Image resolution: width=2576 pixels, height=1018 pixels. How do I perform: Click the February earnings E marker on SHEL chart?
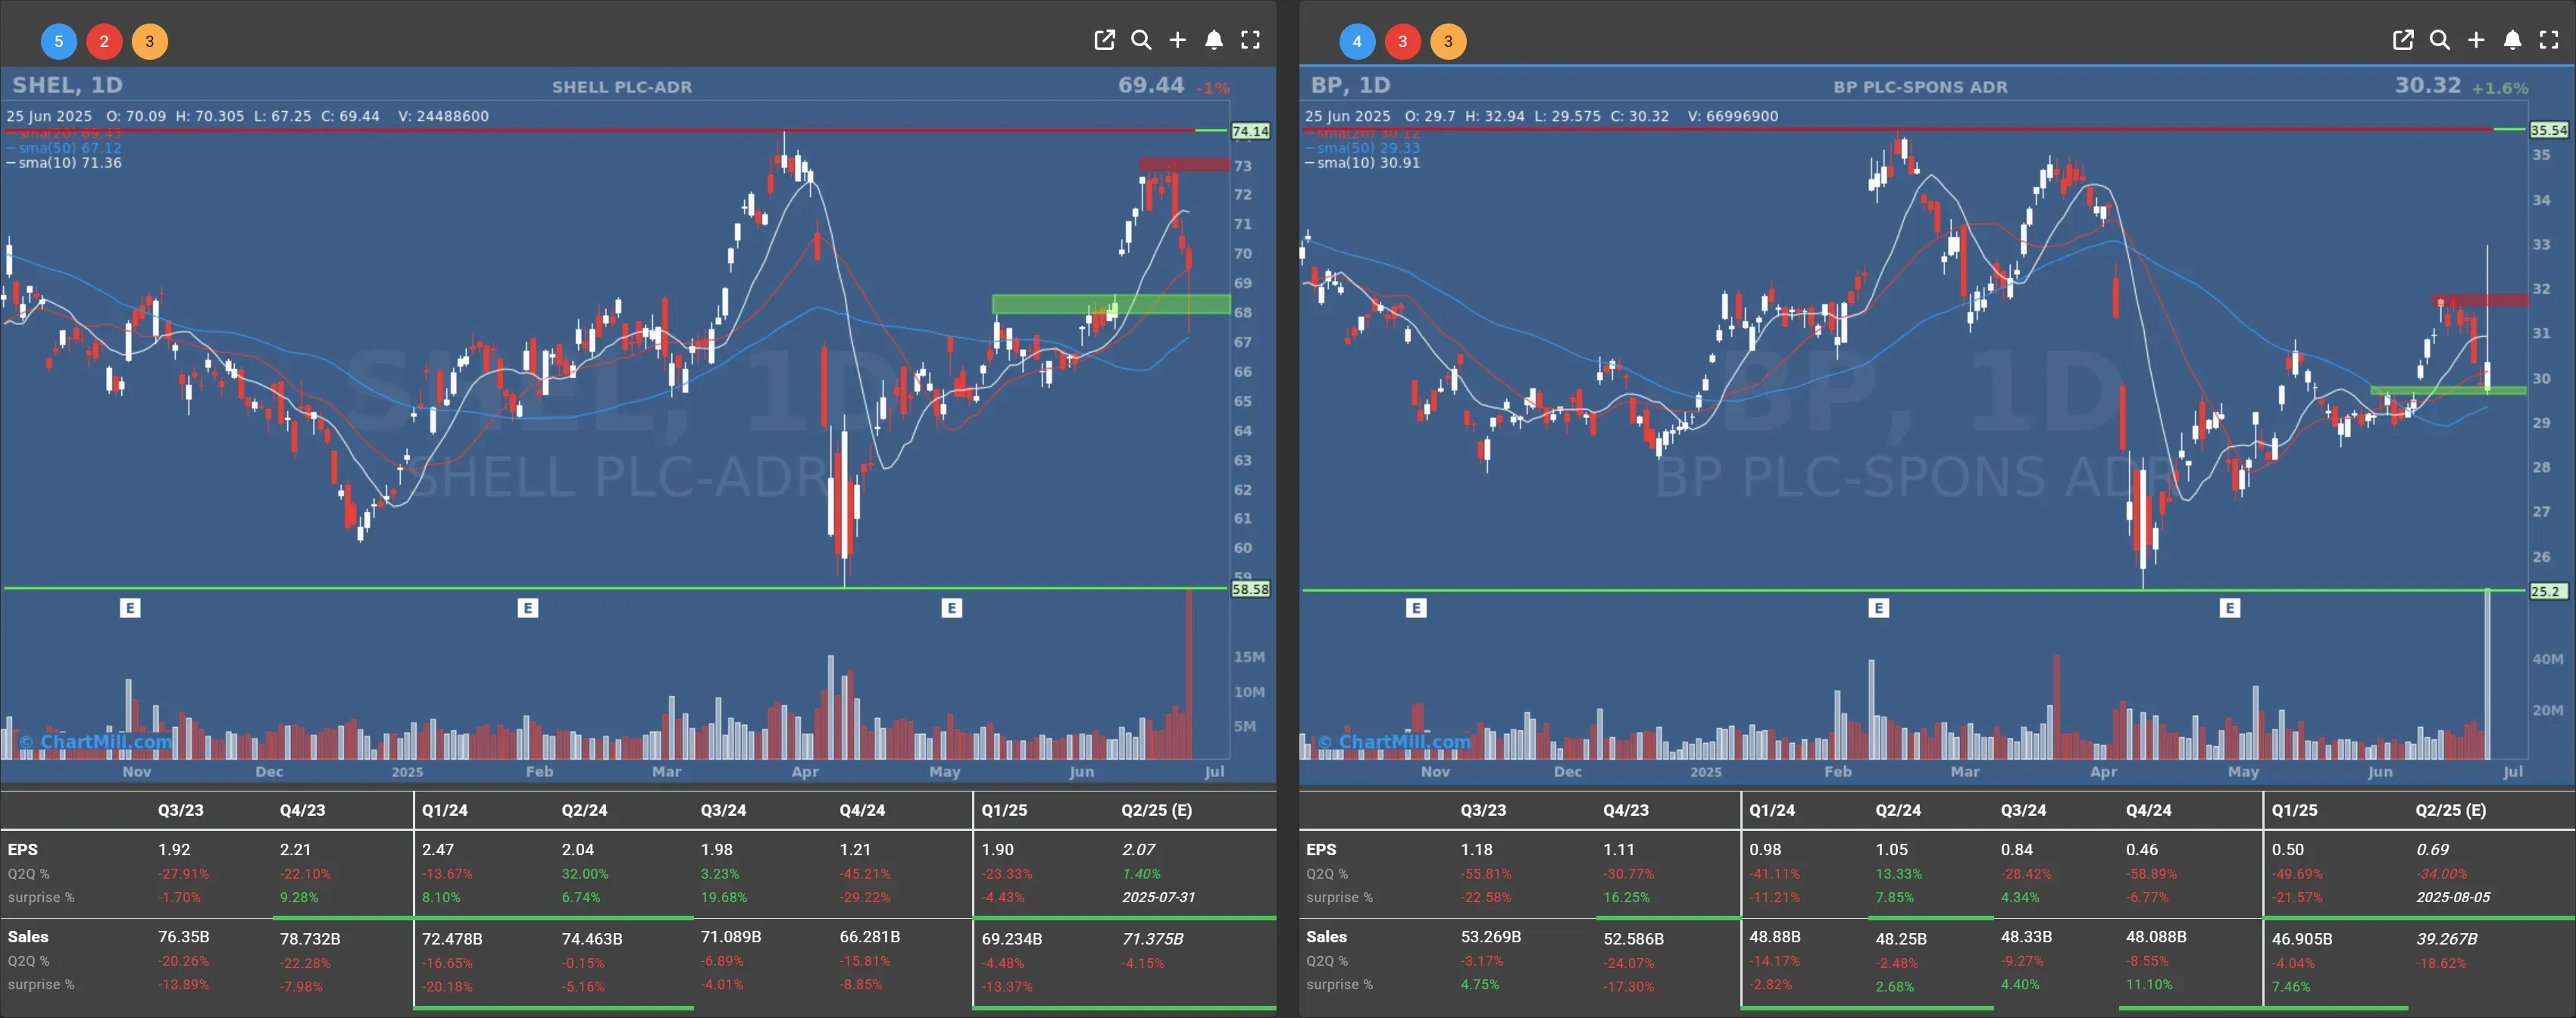pos(528,608)
